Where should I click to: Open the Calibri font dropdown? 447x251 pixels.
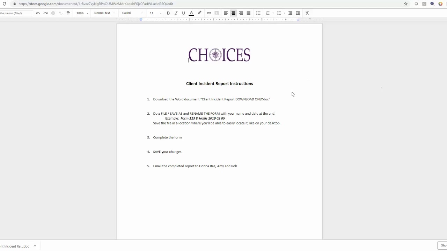(x=132, y=13)
